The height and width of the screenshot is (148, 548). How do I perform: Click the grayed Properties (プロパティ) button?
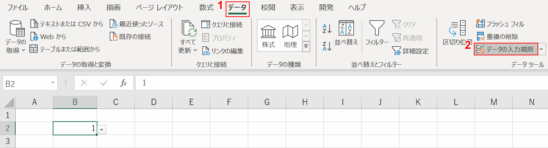pyautogui.click(x=218, y=38)
